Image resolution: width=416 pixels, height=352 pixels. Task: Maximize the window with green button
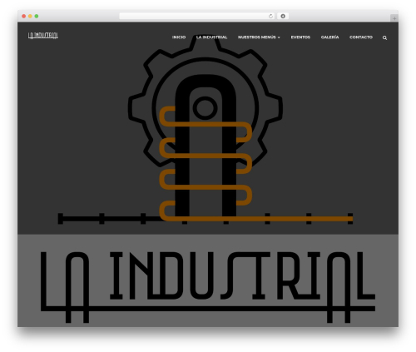(x=37, y=16)
